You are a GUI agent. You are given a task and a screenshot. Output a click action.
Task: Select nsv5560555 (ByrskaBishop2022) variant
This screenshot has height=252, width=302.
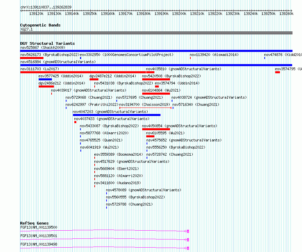(x=135, y=197)
